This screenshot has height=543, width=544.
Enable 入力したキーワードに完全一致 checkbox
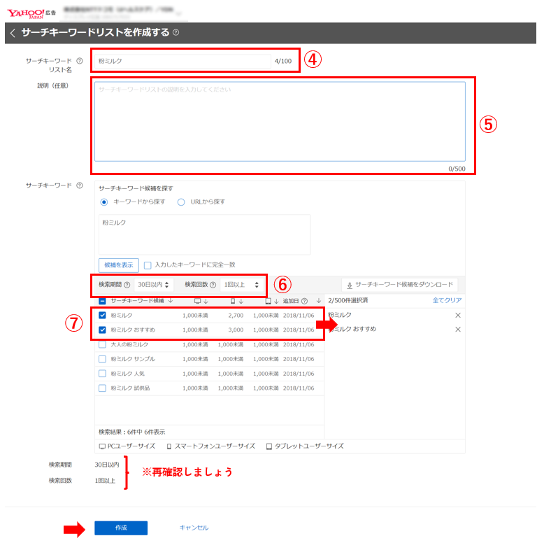tap(148, 265)
